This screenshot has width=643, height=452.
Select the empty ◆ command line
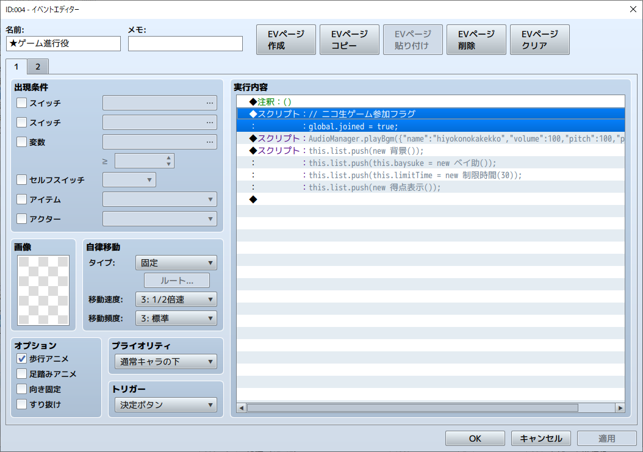click(x=431, y=199)
